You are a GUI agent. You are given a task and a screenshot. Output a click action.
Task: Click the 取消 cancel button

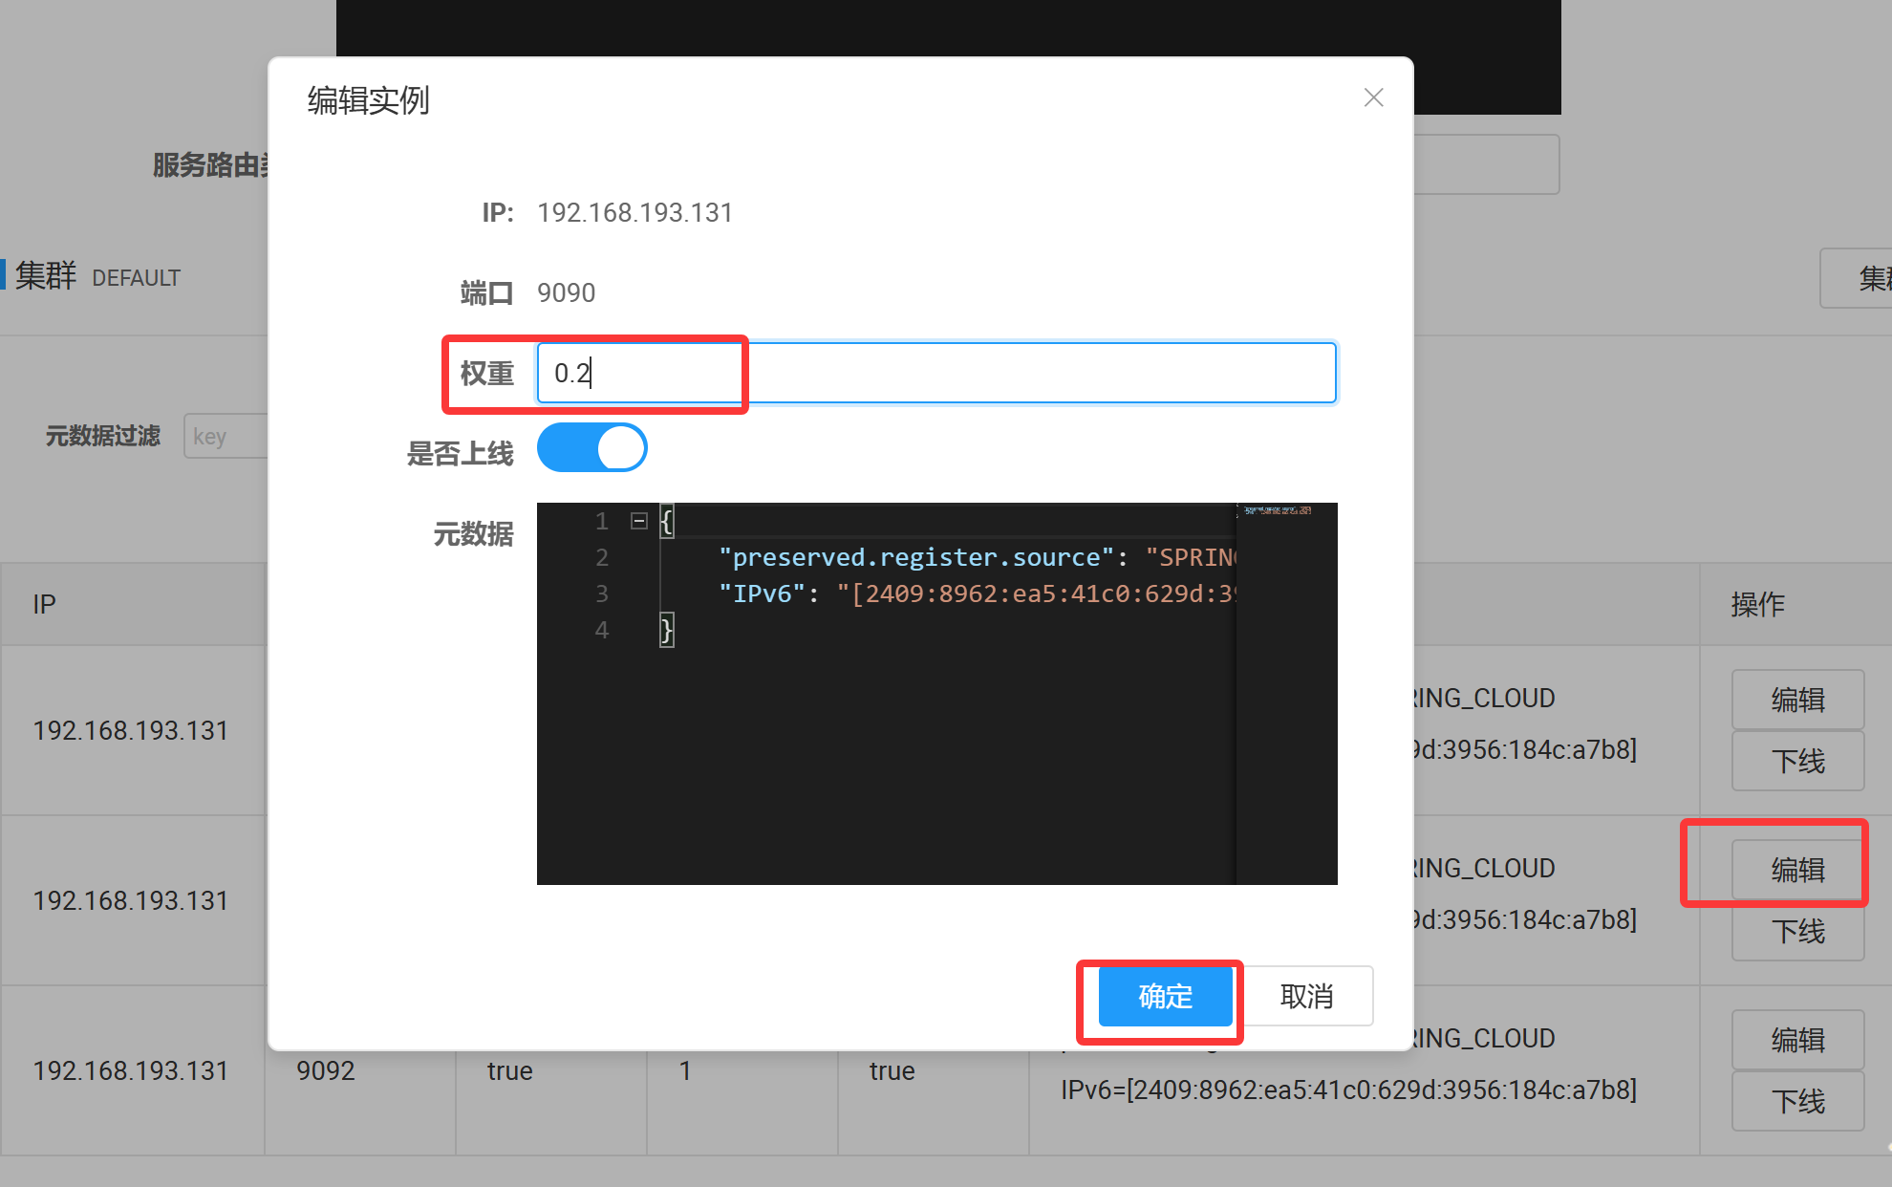pyautogui.click(x=1306, y=996)
